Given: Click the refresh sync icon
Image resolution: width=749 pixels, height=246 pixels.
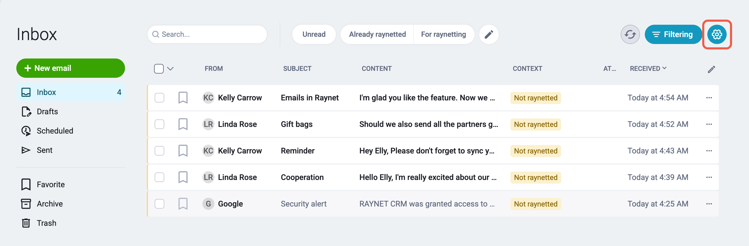Looking at the screenshot, I should [630, 34].
